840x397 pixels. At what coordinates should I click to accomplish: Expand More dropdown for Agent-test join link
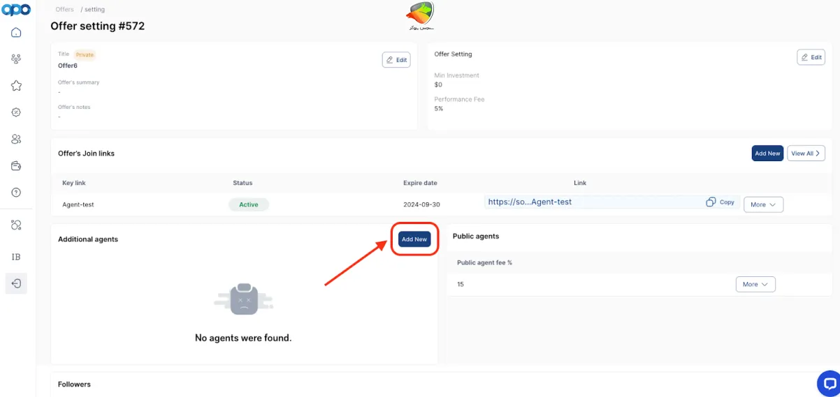(763, 204)
